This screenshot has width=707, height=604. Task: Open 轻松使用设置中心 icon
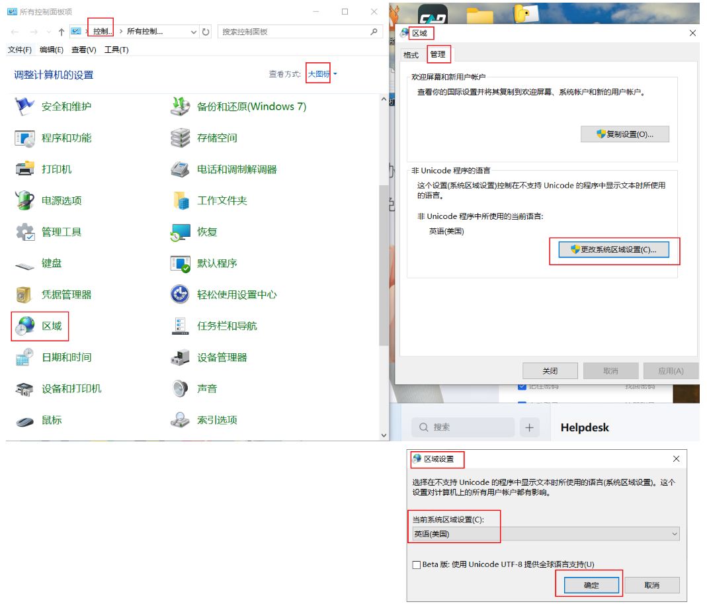pos(181,294)
